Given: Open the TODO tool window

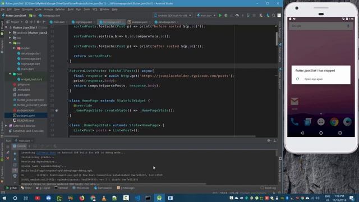Looking at the screenshot, I should (x=26, y=188).
